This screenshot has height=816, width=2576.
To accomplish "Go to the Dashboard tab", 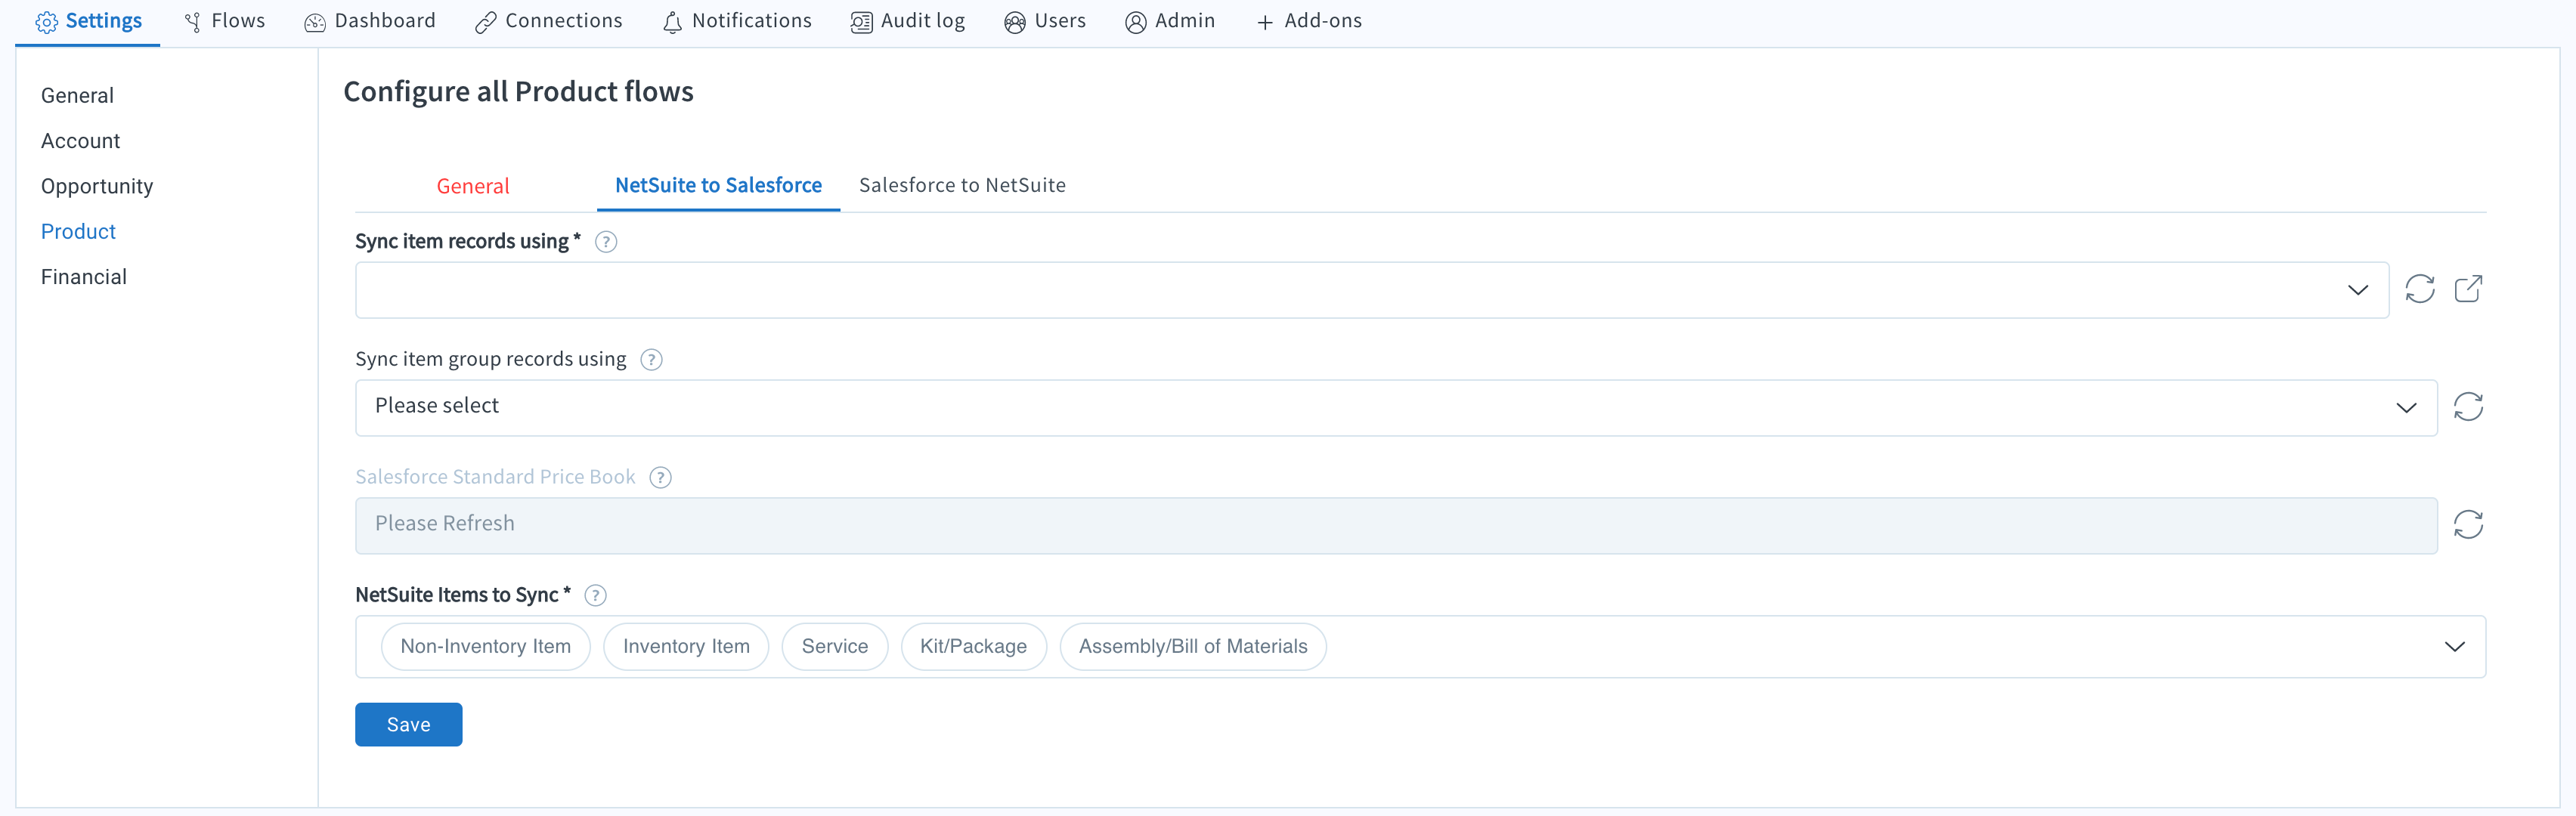I will (x=370, y=21).
